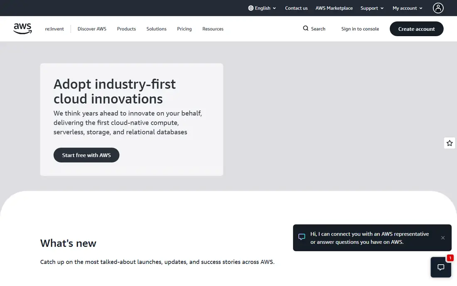Click the Create account button
Image resolution: width=457 pixels, height=286 pixels.
pyautogui.click(x=416, y=29)
